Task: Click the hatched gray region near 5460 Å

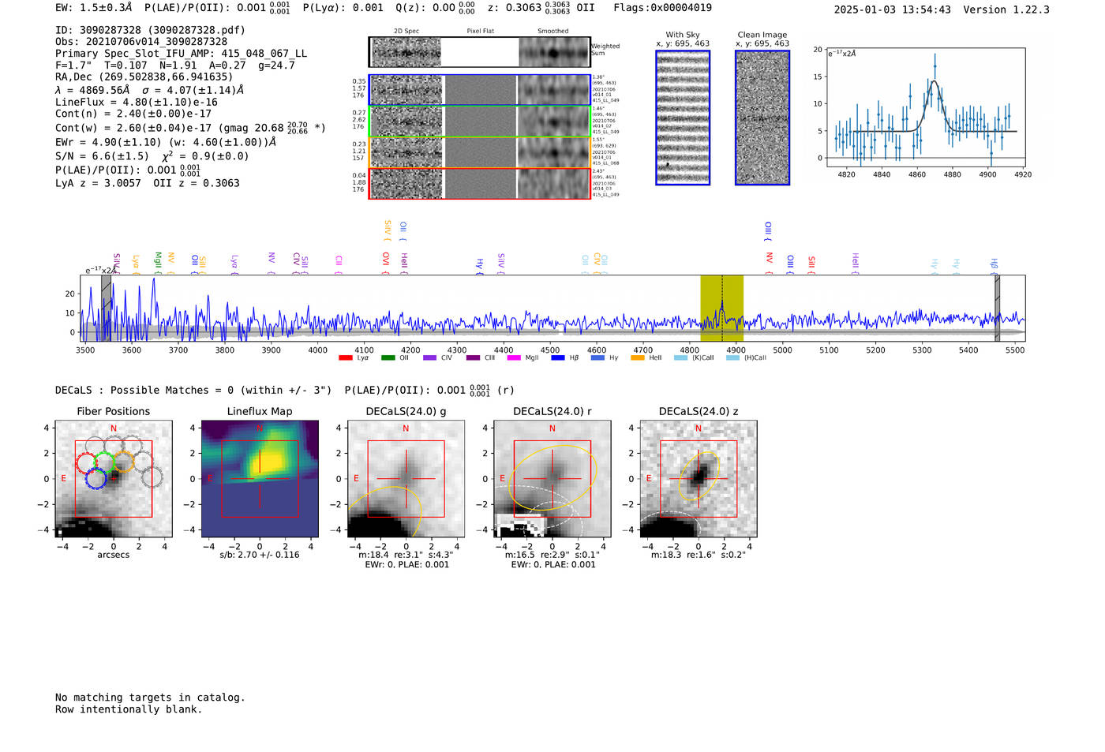Action: pos(997,308)
